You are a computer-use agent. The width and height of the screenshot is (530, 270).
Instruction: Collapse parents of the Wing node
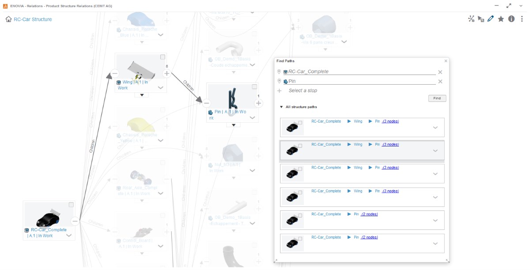click(x=114, y=74)
